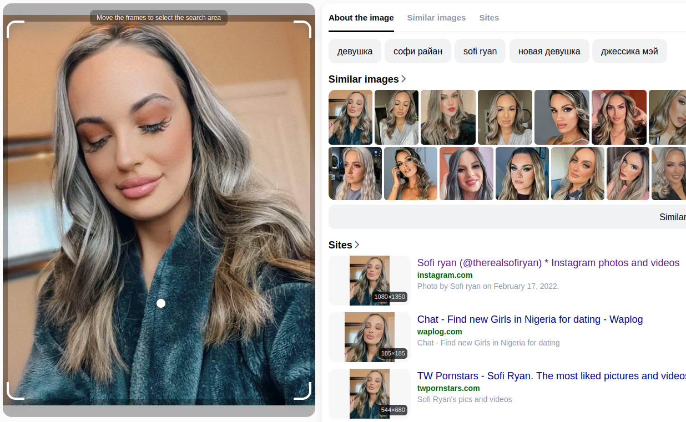Click the wide Similar images button below thumbnails
The height and width of the screenshot is (422, 686).
click(507, 217)
